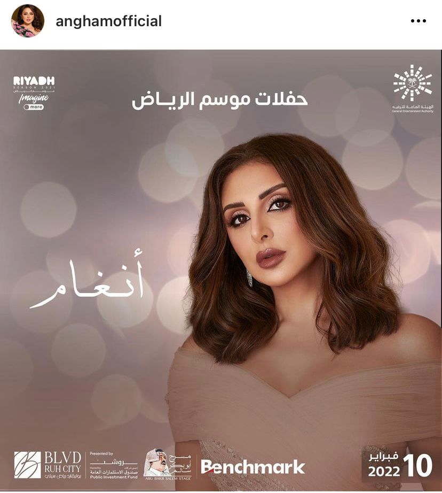
Task: Click the Benchmark logo
Action: pos(252,467)
